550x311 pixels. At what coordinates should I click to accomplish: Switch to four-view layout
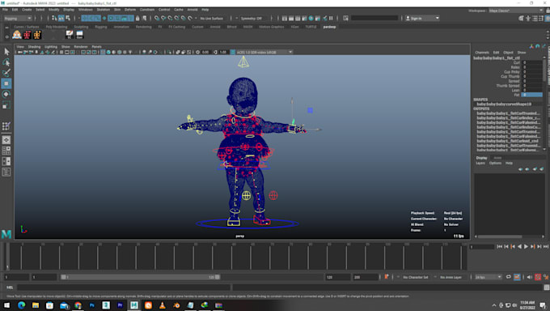point(6,151)
